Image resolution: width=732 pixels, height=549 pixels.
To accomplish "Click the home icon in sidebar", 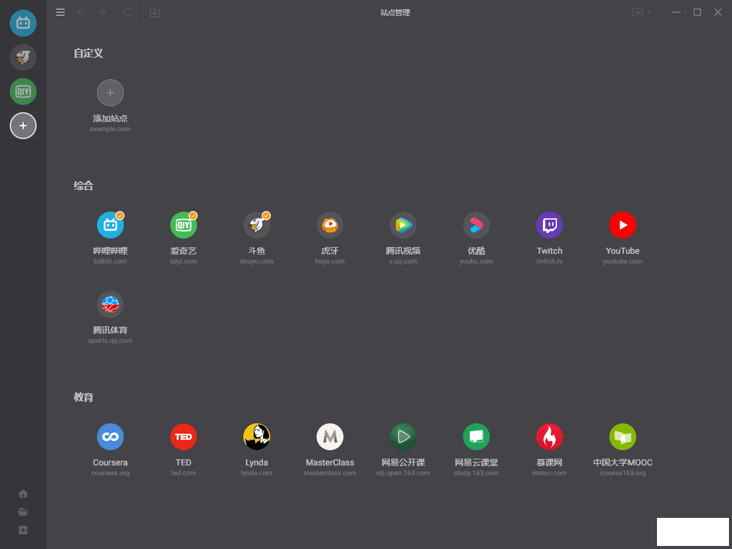I will click(x=23, y=493).
